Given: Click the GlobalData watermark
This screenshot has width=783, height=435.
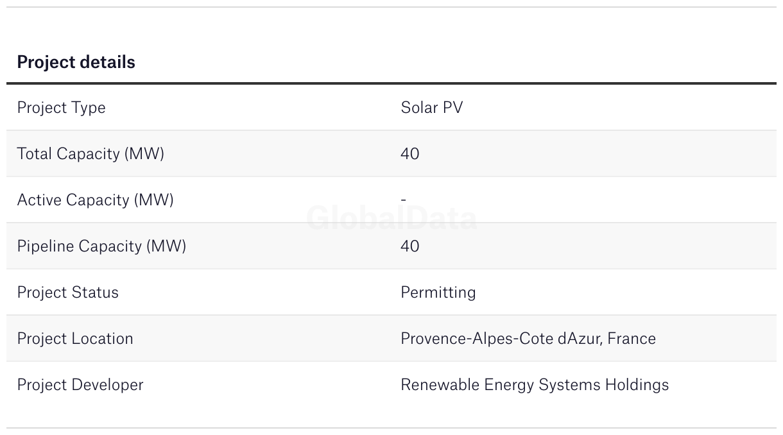Looking at the screenshot, I should pos(391,219).
